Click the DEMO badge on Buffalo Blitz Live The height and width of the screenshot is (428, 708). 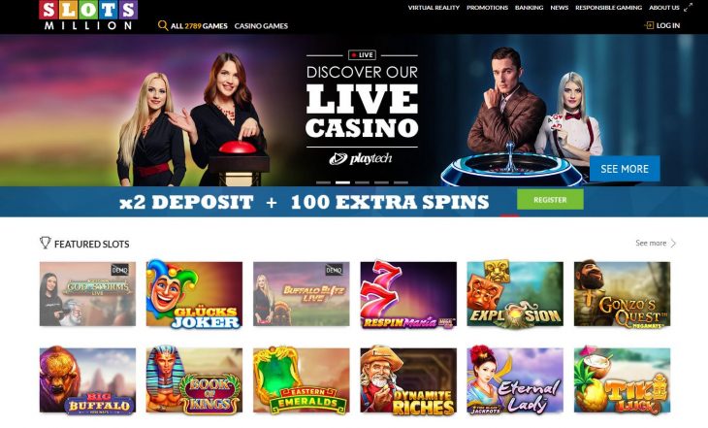pyautogui.click(x=334, y=270)
